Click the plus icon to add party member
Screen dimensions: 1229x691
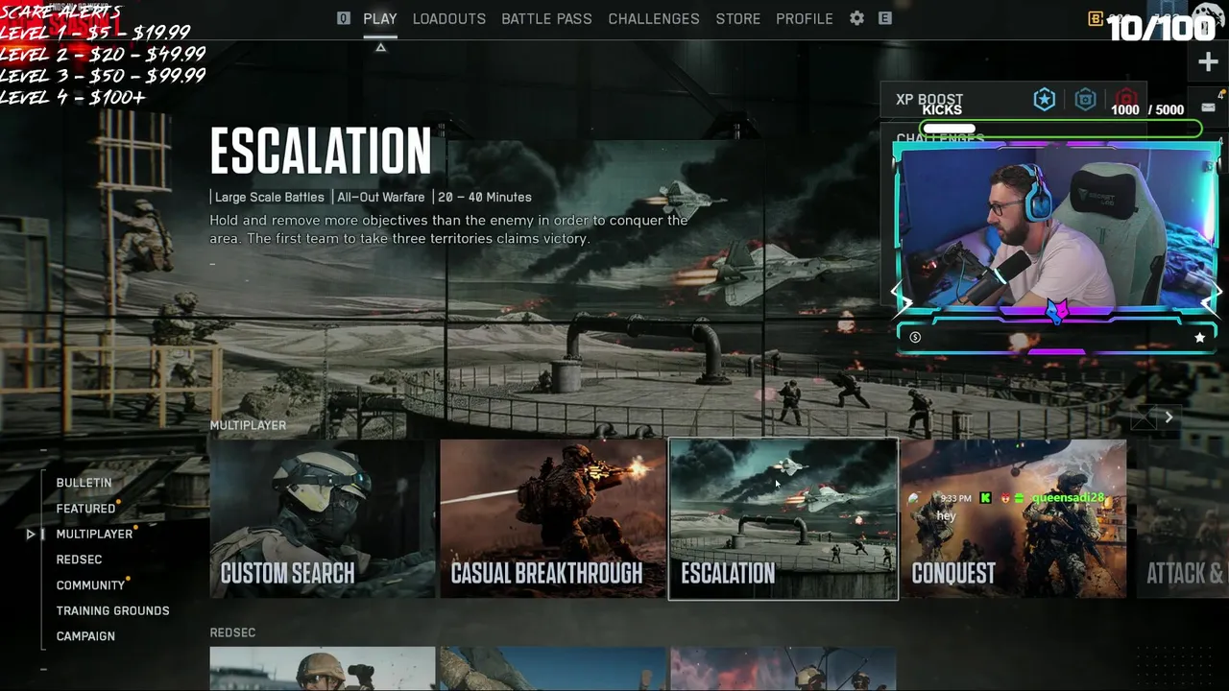(1208, 62)
